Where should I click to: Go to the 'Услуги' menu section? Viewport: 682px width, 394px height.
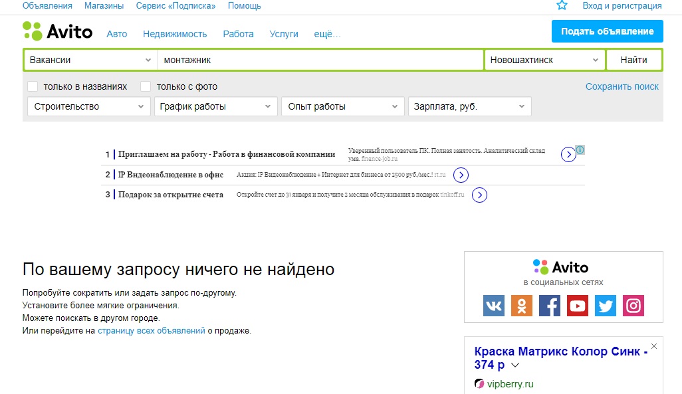click(284, 34)
